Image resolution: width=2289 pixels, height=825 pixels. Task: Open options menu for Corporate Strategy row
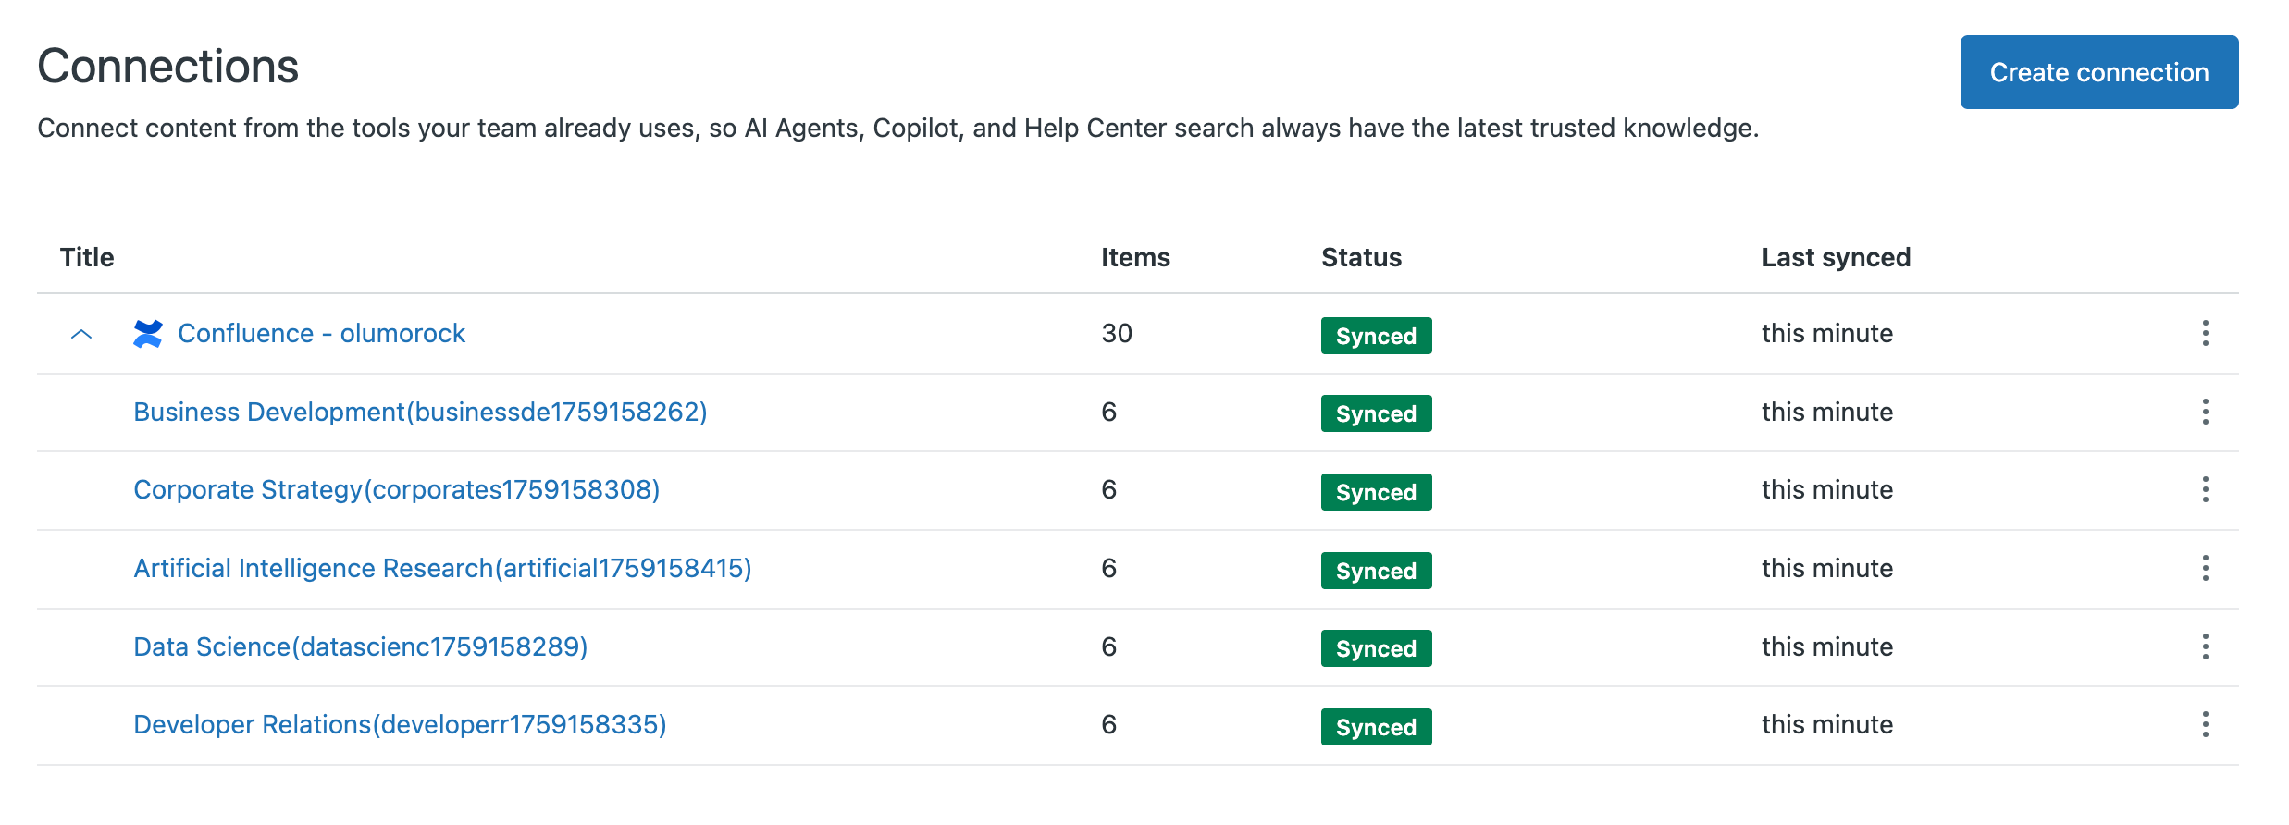pos(2205,489)
